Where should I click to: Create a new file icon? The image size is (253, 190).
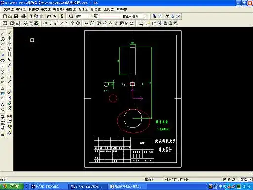click(5, 16)
